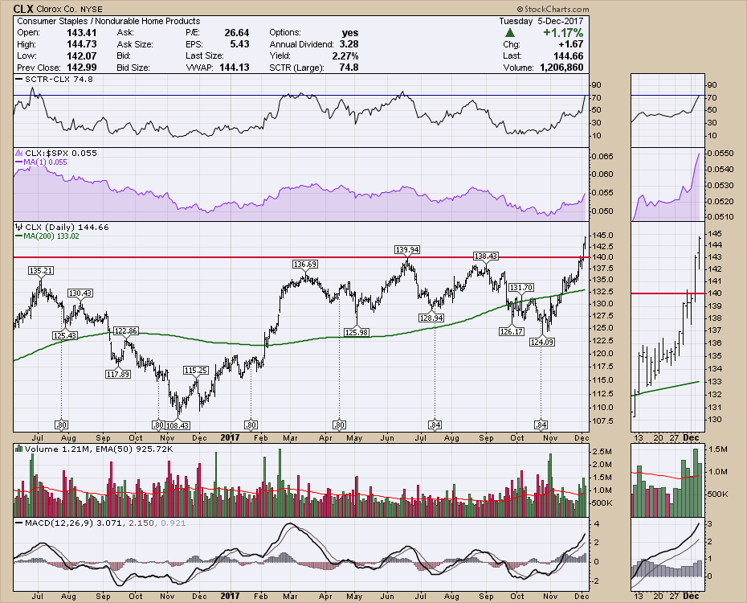Click the SCTR (Large) value 74.8
The height and width of the screenshot is (603, 747).
coord(349,68)
